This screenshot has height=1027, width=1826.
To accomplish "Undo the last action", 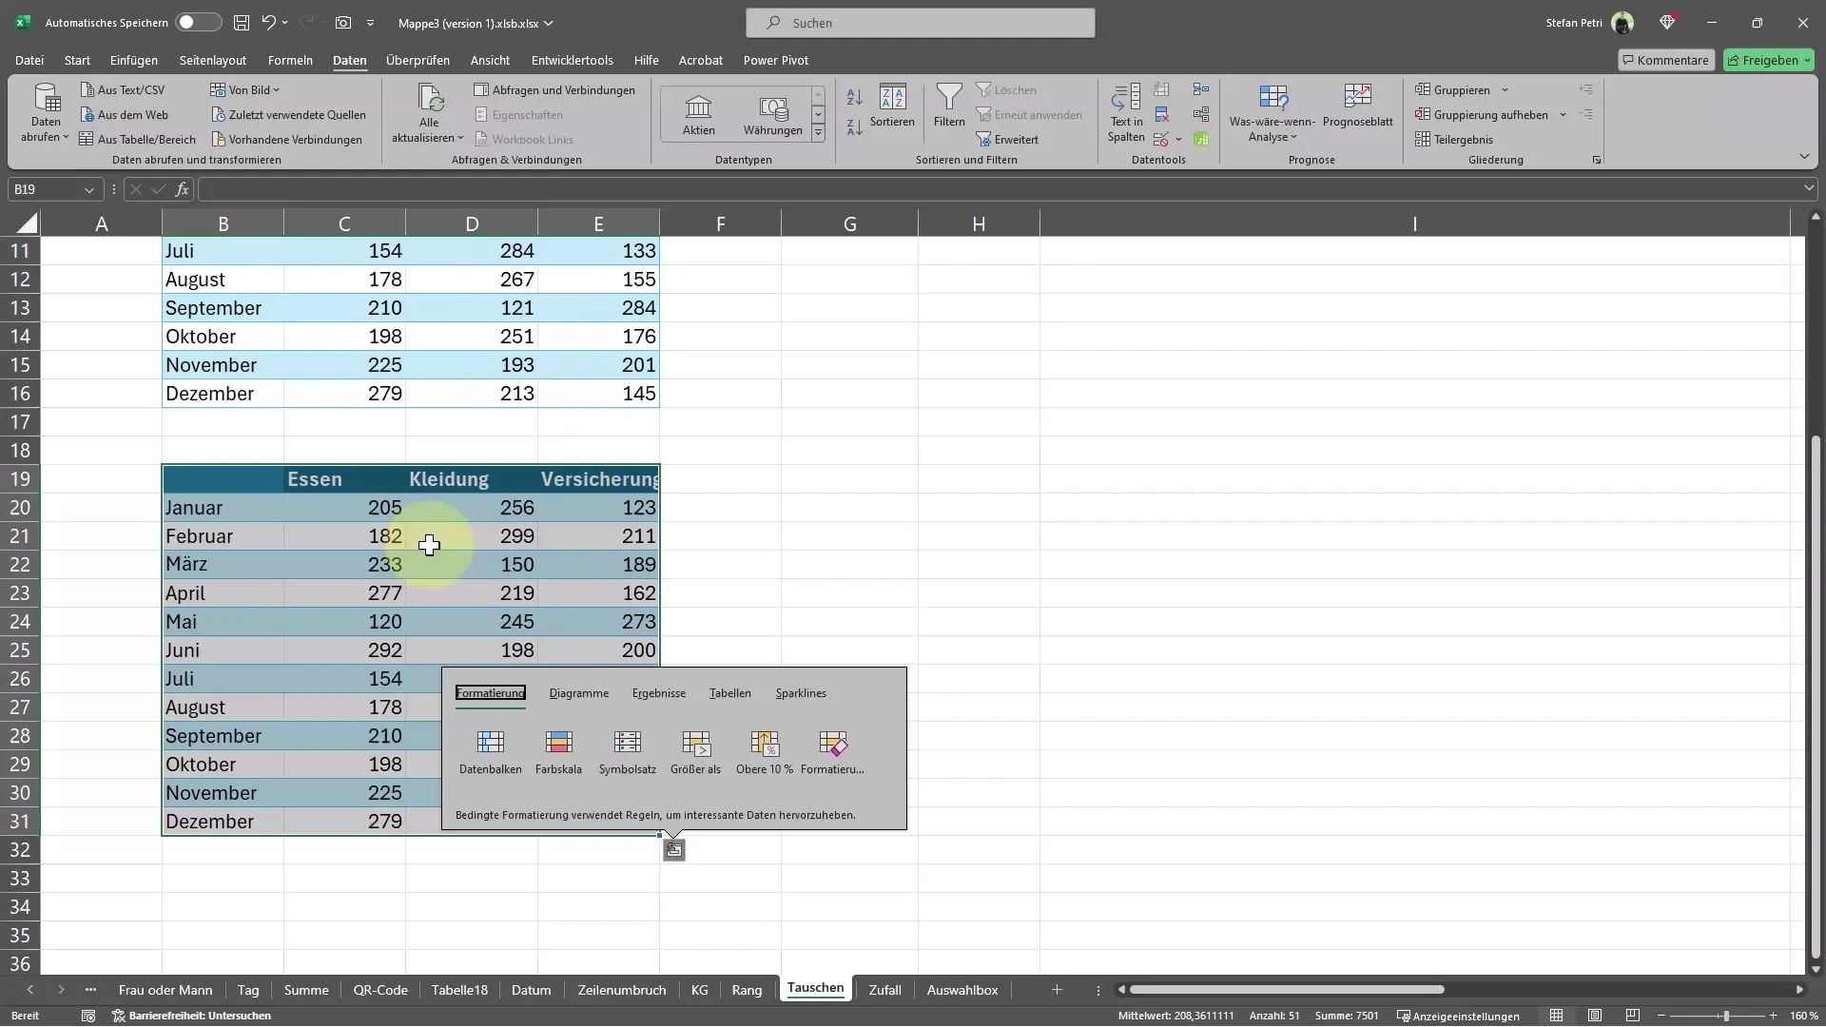I will click(x=269, y=23).
